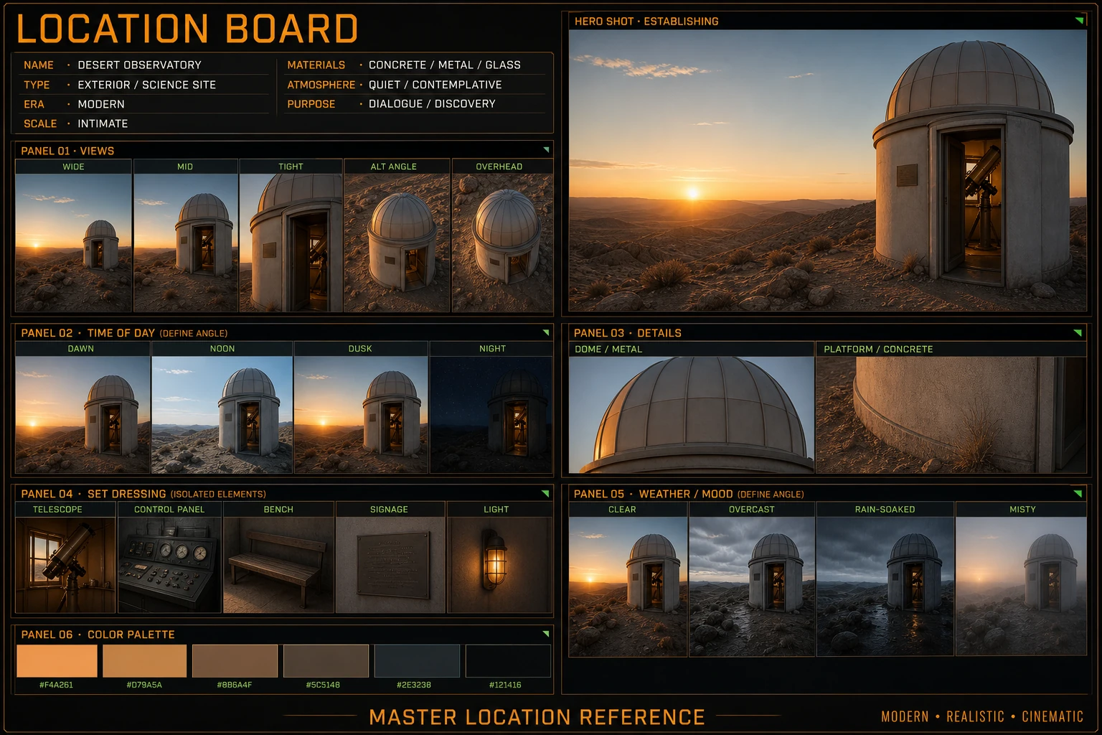The height and width of the screenshot is (735, 1102).
Task: Open the NOON time-of-day thumbnail
Action: click(222, 415)
